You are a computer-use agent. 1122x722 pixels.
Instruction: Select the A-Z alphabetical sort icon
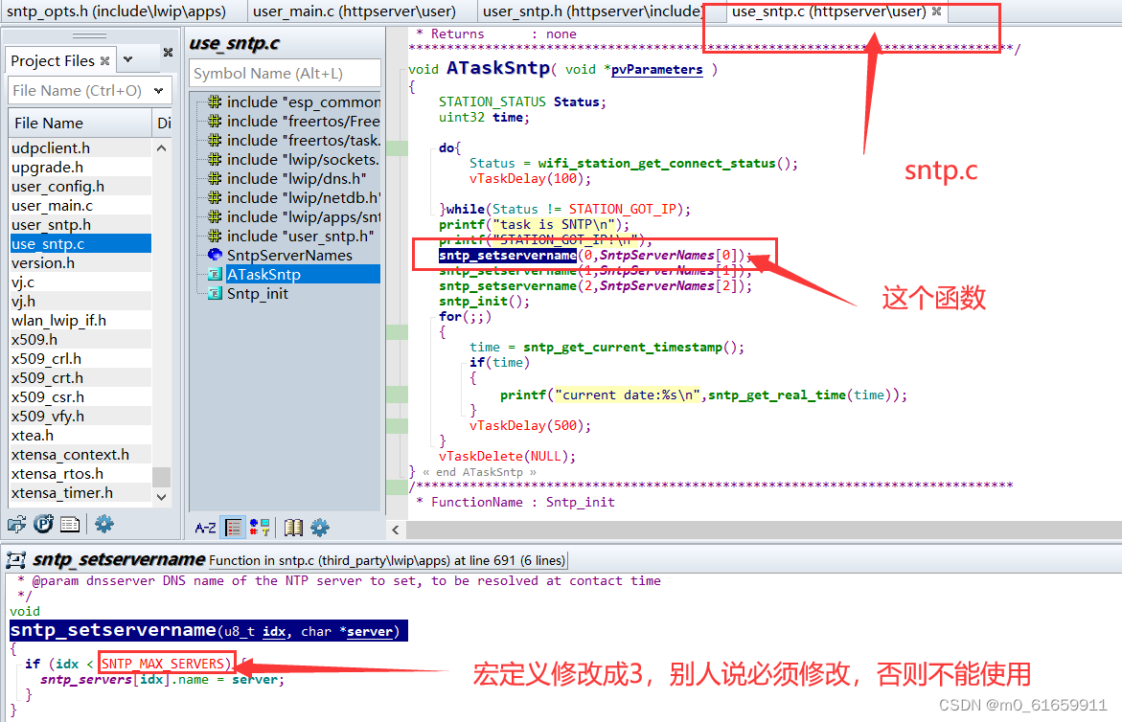click(x=205, y=527)
